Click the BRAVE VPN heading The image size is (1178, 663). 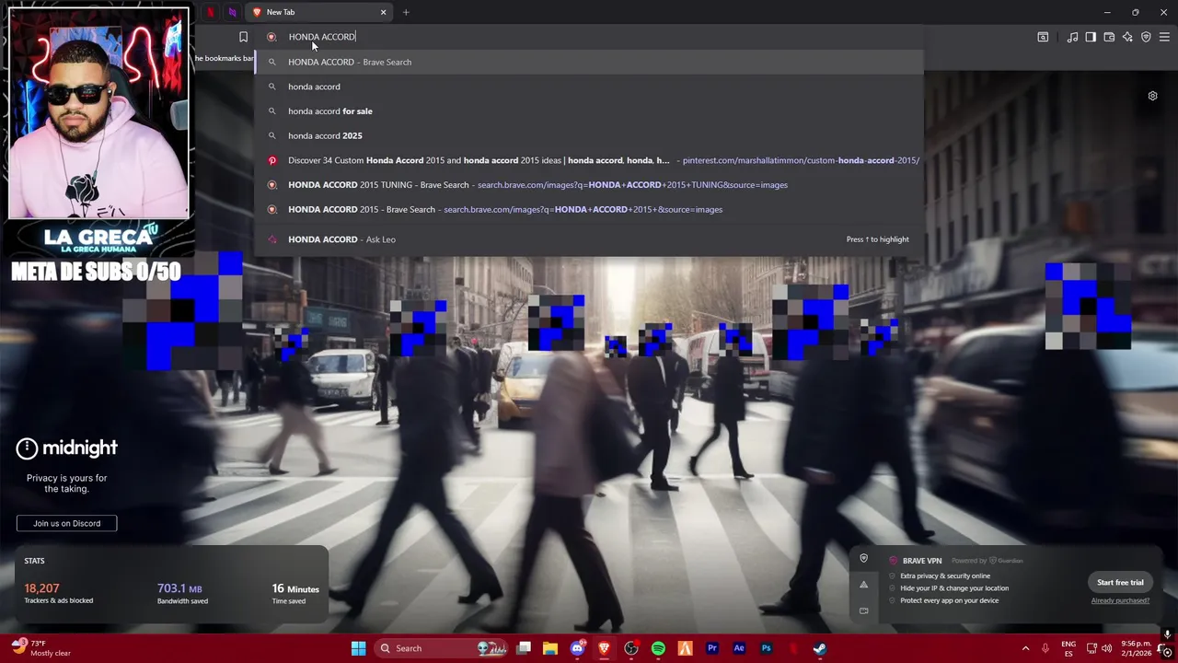point(921,561)
